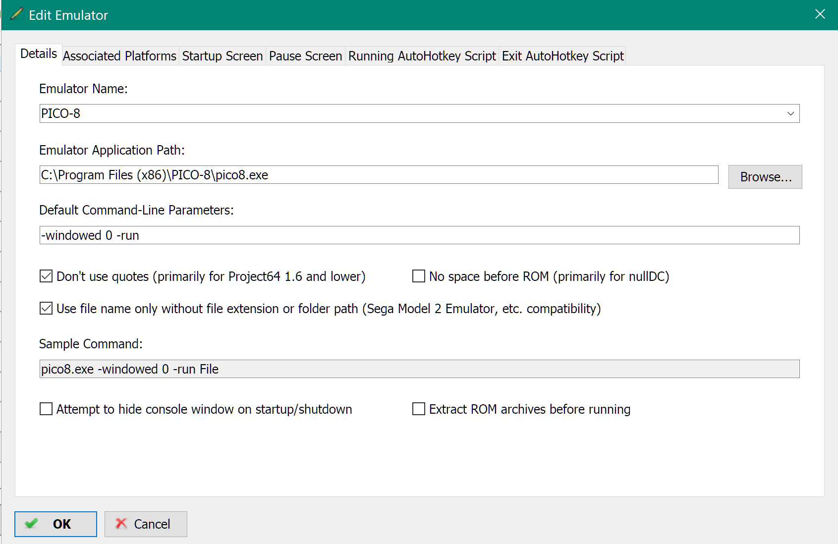The image size is (838, 544).
Task: Click the Sample Command read-only field
Action: (x=420, y=369)
